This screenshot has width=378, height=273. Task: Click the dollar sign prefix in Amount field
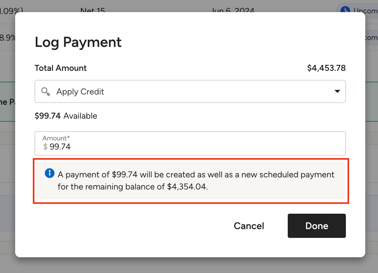tap(45, 147)
